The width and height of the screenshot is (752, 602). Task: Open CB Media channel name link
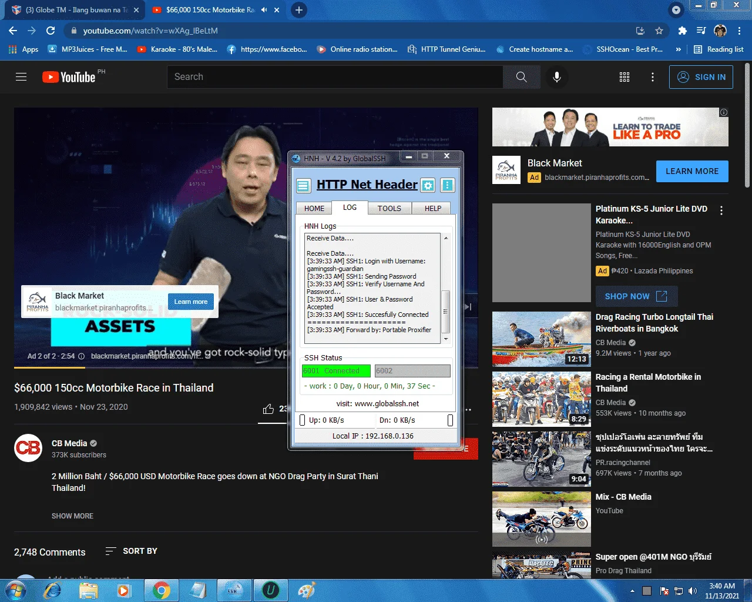69,443
